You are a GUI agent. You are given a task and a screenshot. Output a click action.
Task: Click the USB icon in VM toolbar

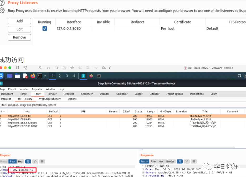pos(96,68)
